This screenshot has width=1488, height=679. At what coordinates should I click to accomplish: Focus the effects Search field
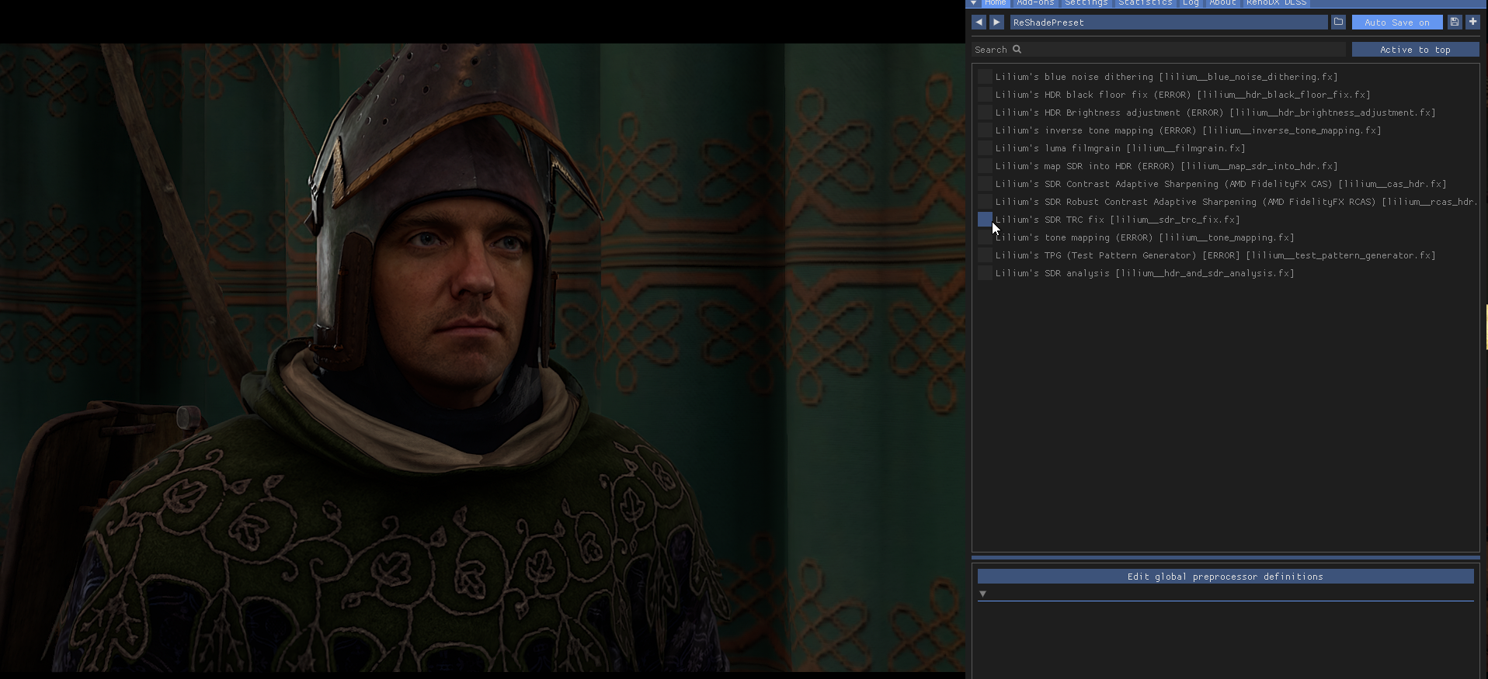point(1159,50)
